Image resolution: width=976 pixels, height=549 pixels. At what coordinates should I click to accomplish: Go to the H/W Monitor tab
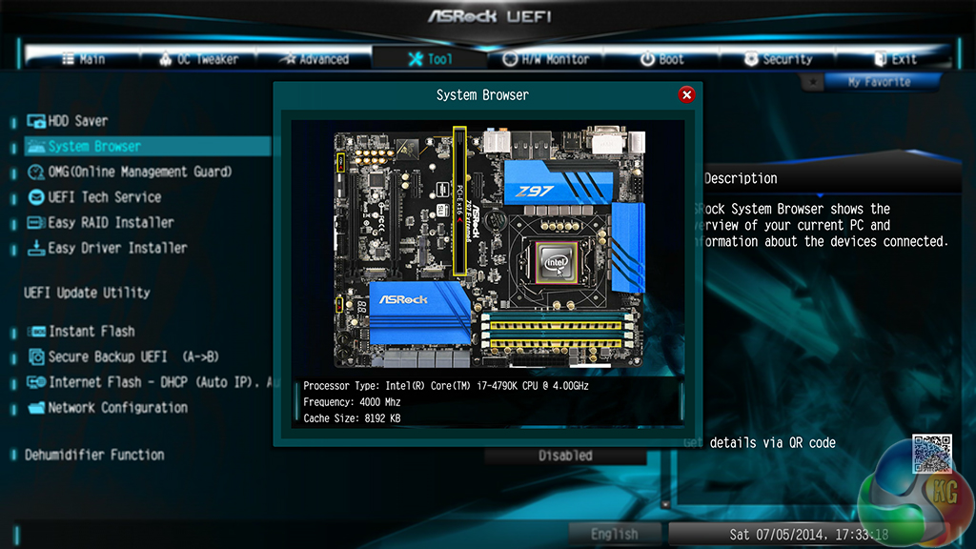pos(546,59)
